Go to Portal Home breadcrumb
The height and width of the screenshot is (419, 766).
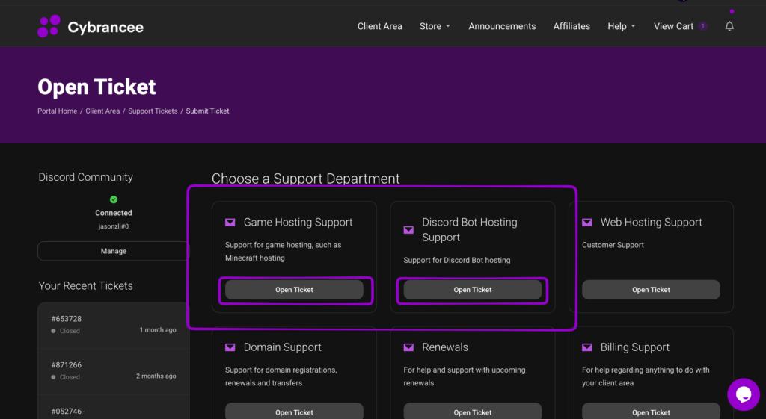(x=57, y=111)
